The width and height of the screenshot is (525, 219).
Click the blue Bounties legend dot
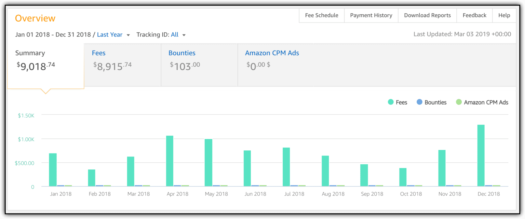click(419, 102)
